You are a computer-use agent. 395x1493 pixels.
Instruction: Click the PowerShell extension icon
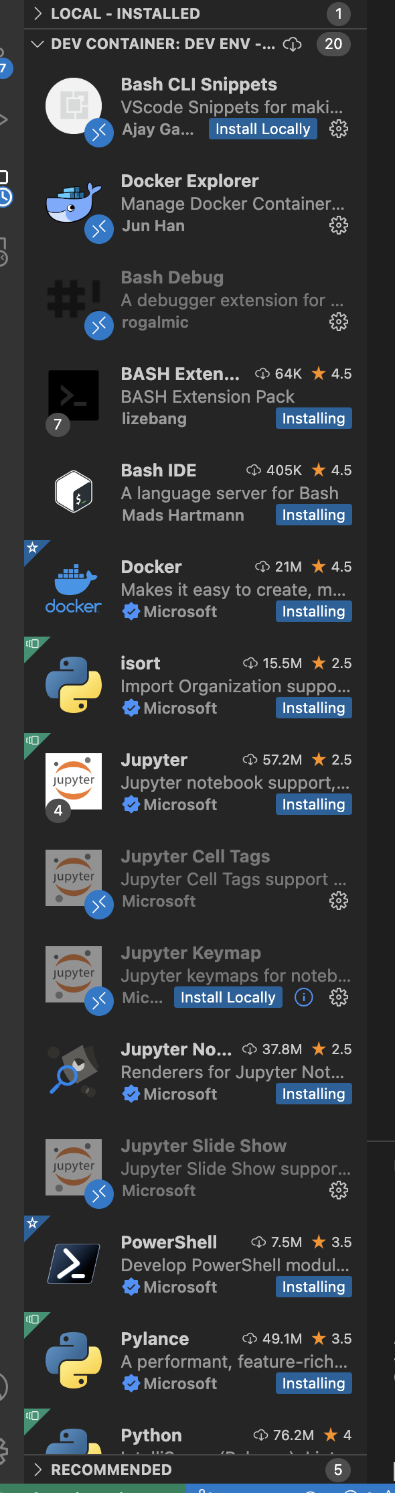(x=74, y=1263)
